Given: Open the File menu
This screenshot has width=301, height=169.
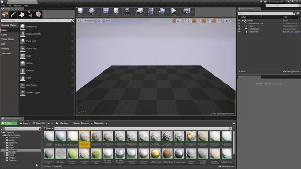Looking at the screenshot, I should (x=3, y=5).
